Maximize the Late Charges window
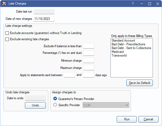 (150, 4)
